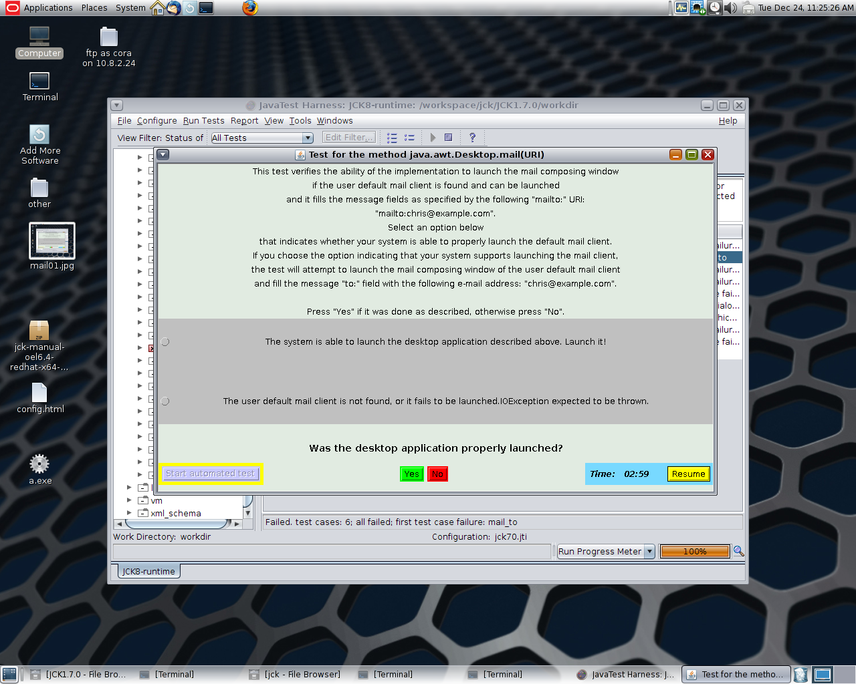Open the help question mark icon
856x684 pixels.
(472, 138)
